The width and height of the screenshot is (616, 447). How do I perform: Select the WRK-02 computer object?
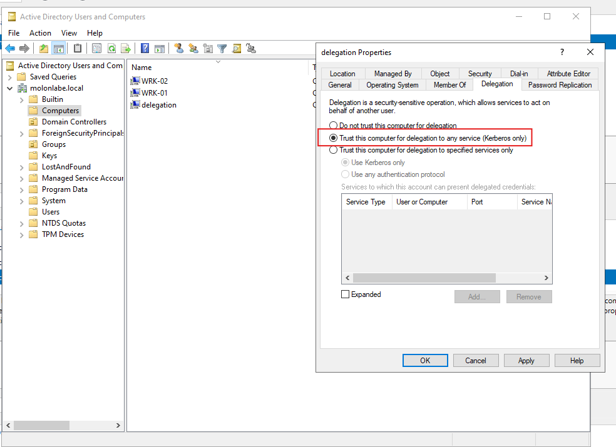pos(154,81)
